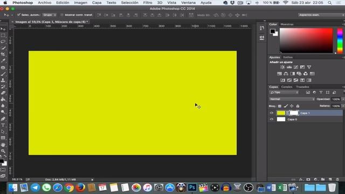Viewport: 345px width, 194px height.
Task: Filter layers by pixel layers icon
Action: (308, 92)
